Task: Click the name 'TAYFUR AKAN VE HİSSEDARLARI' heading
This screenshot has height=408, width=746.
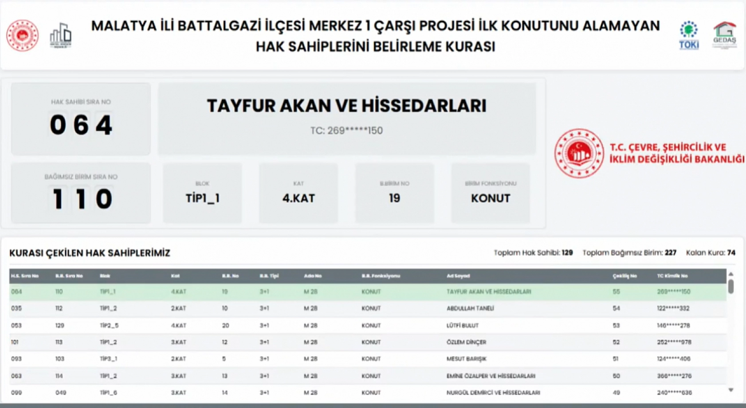Action: click(x=346, y=106)
